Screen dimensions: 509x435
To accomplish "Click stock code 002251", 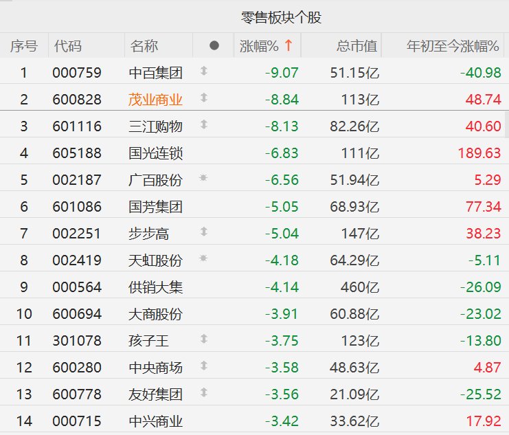I will coord(77,234).
